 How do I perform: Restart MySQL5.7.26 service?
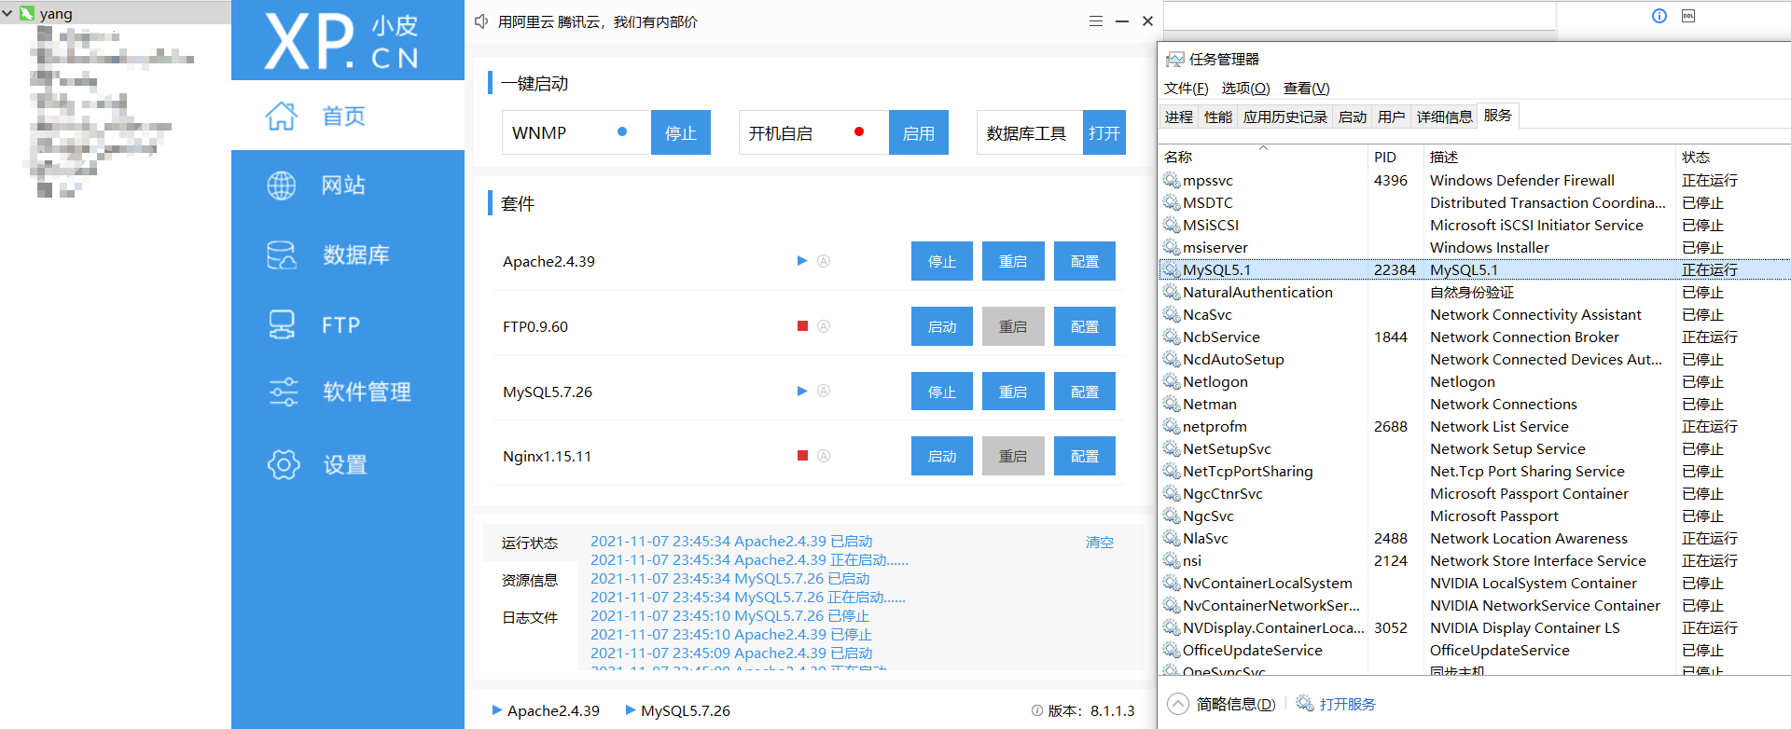(1013, 392)
